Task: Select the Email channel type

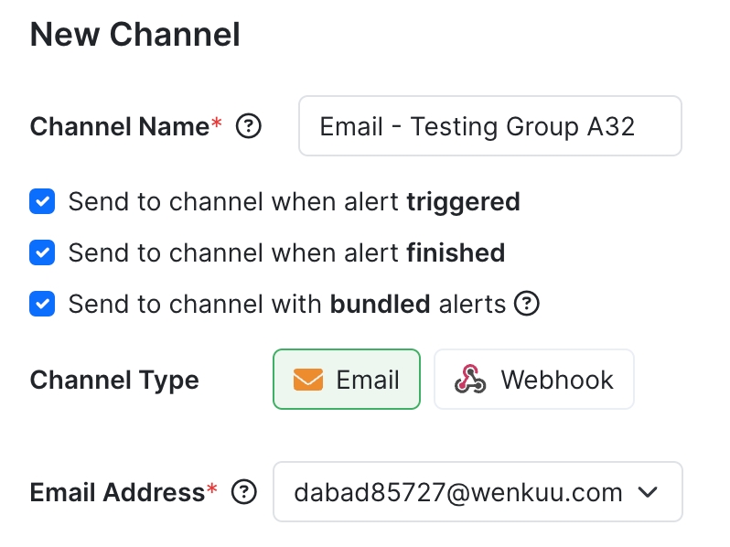Action: click(347, 380)
